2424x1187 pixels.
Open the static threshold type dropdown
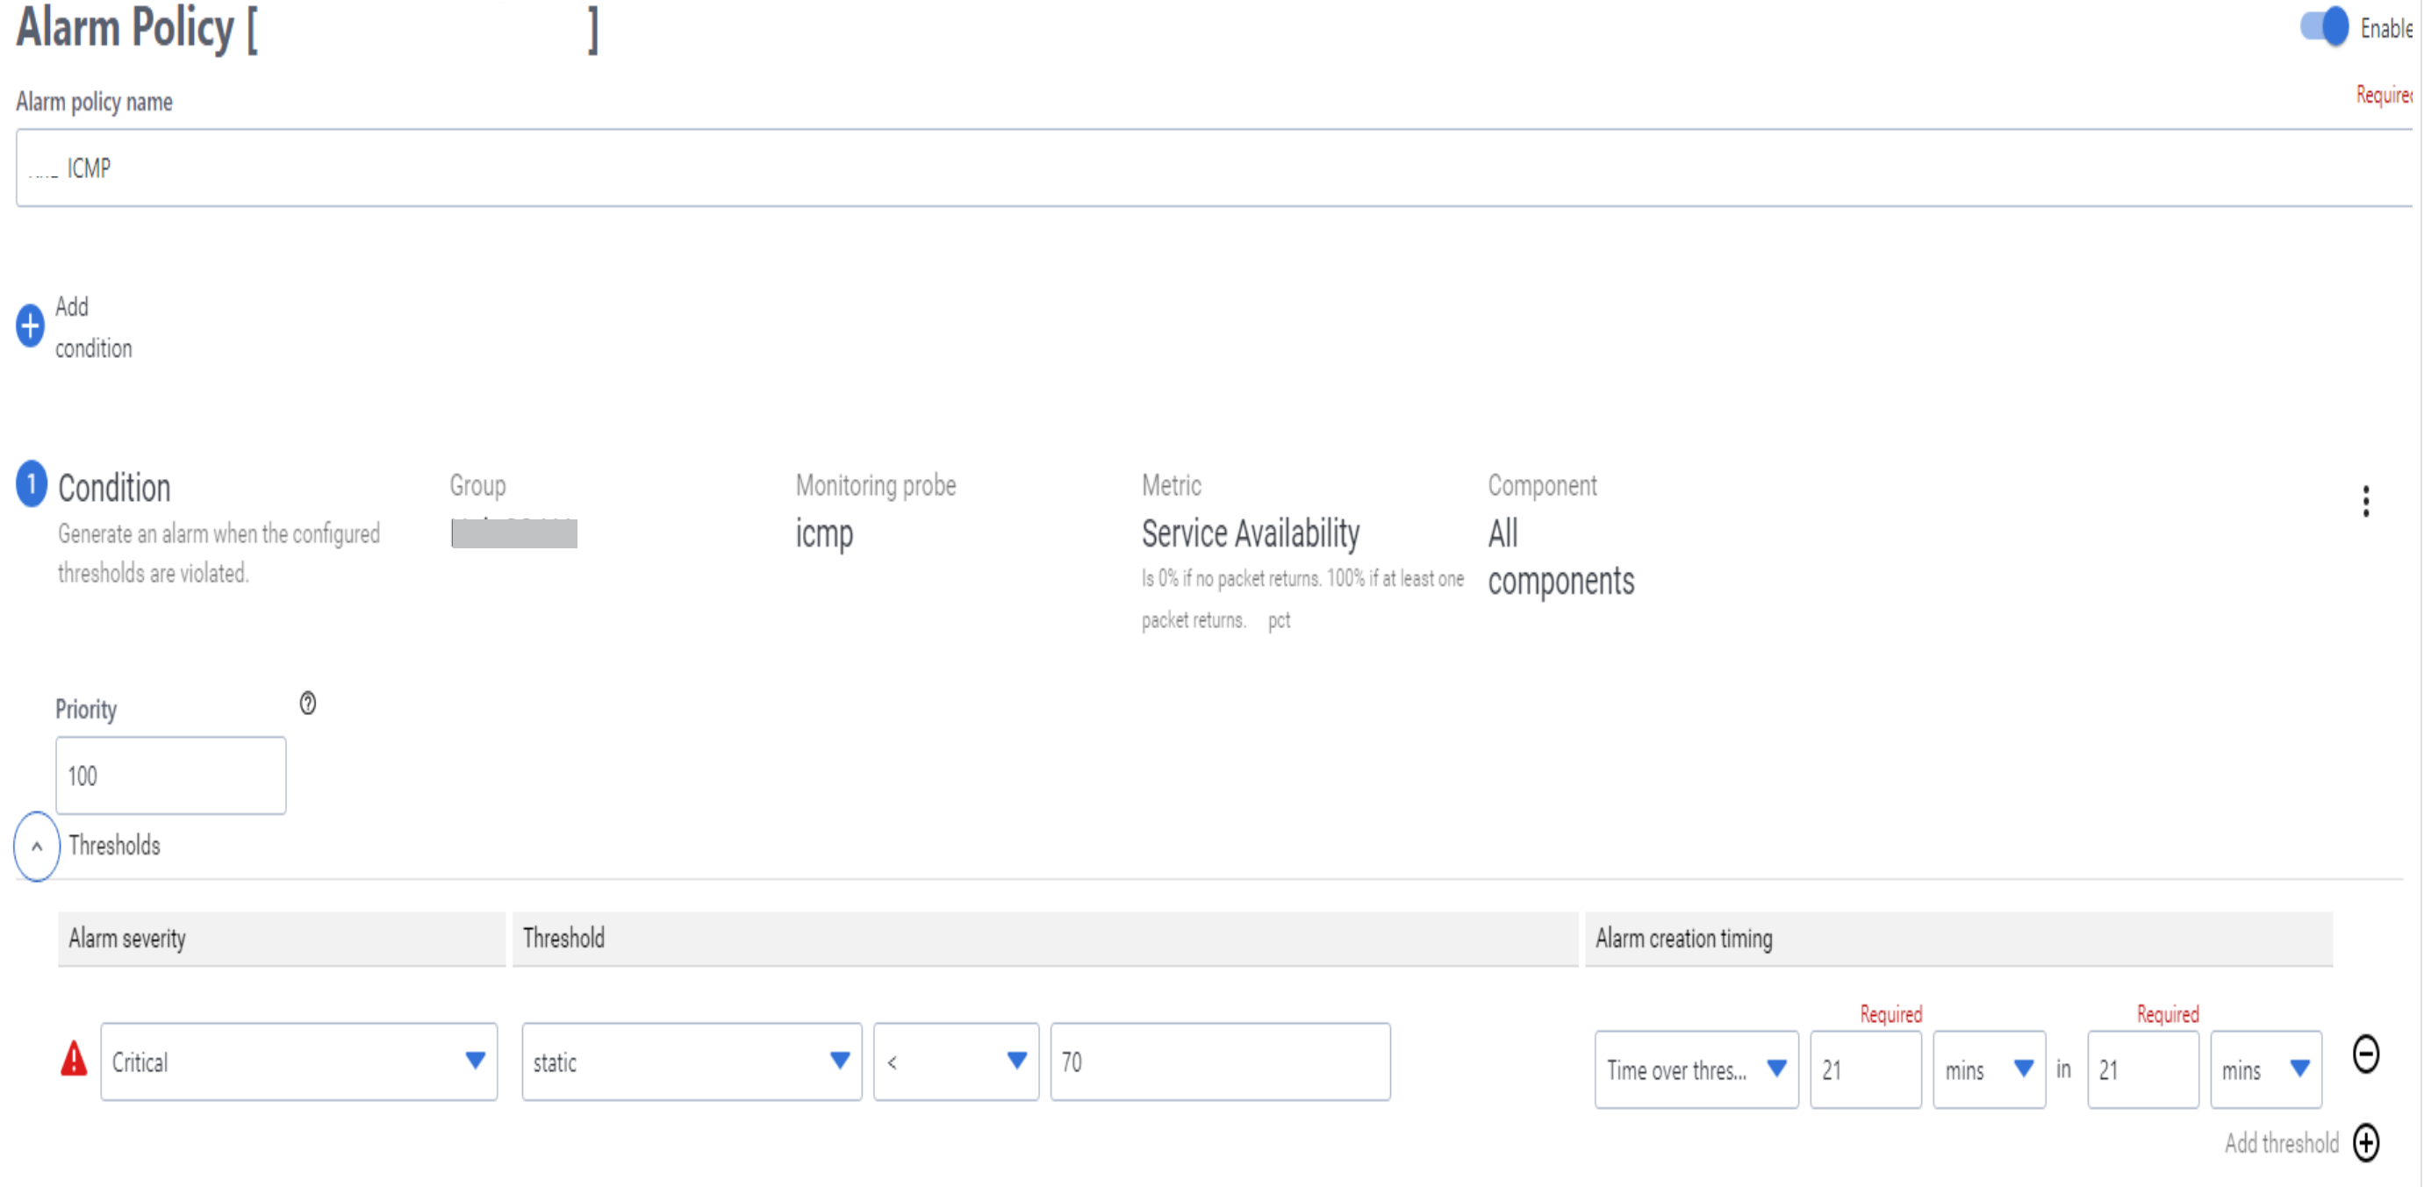(691, 1062)
